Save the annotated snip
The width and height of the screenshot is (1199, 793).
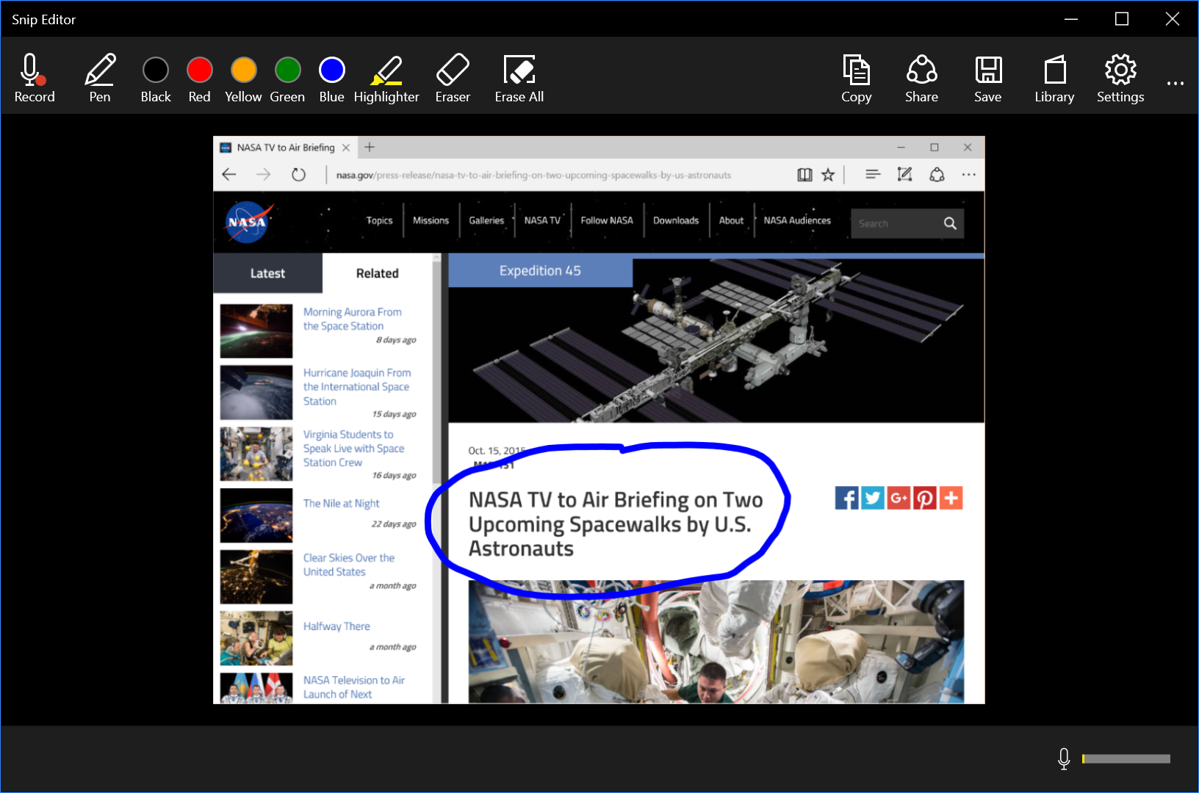pyautogui.click(x=987, y=78)
